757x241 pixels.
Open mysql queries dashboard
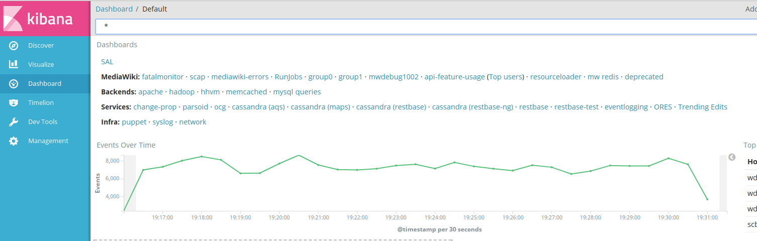coord(297,92)
